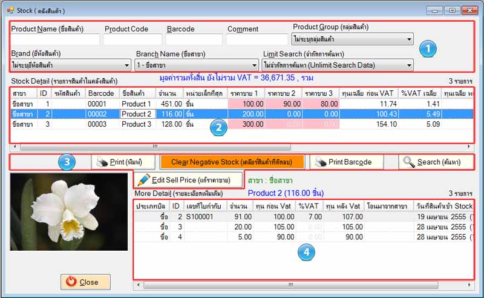Click the Print button label
Viewport: 484px width, 298px height.
126,162
